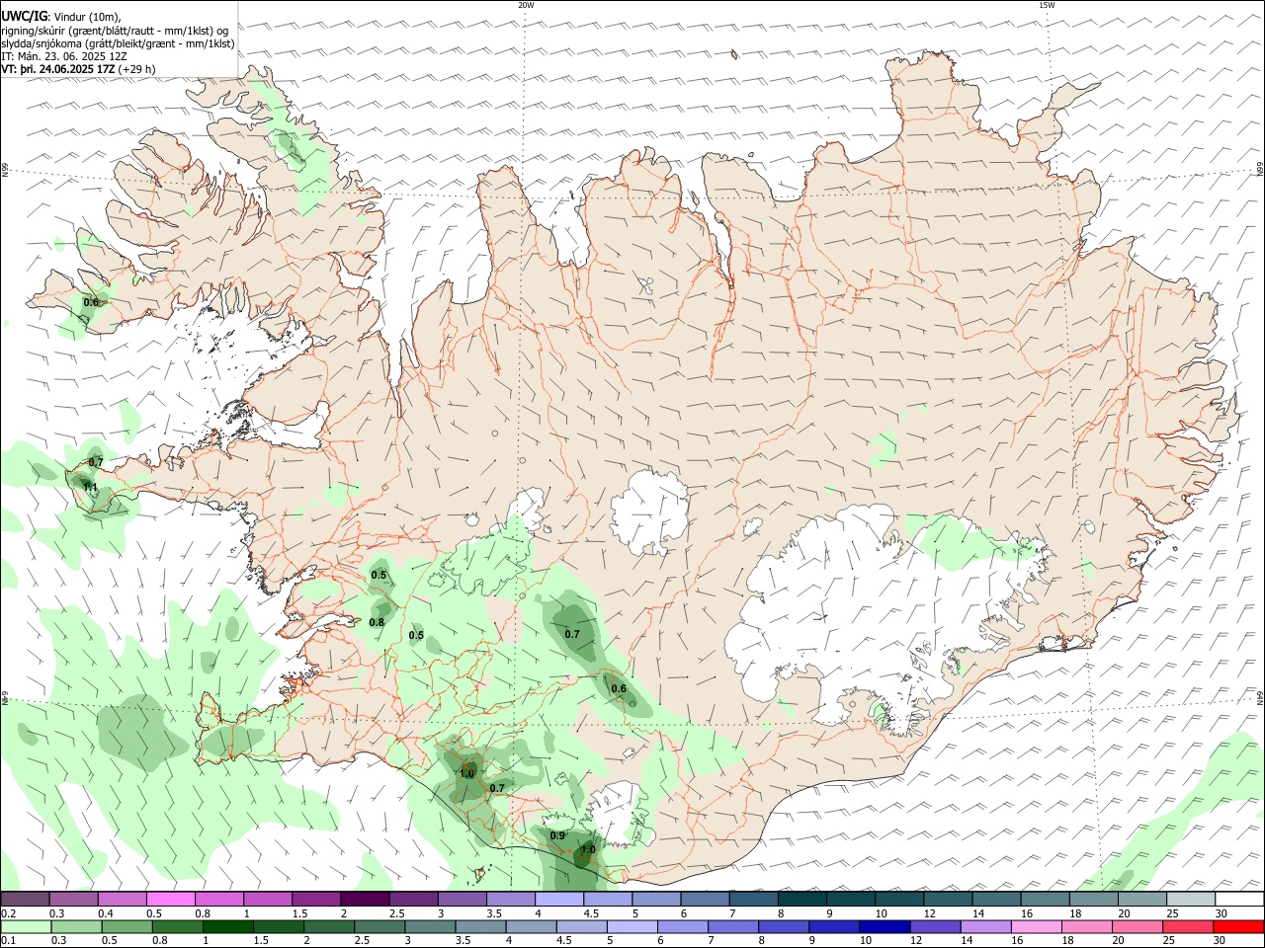Screen dimensions: 1265x948
Task: Click the '0.1' label in the lower legend row
Action: 8,941
